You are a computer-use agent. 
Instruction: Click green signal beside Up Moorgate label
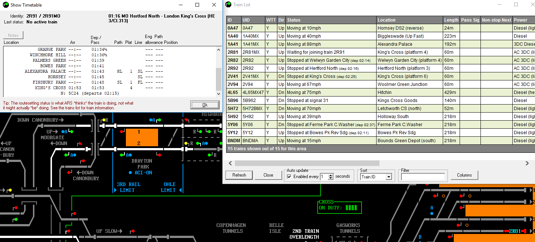click(72, 131)
